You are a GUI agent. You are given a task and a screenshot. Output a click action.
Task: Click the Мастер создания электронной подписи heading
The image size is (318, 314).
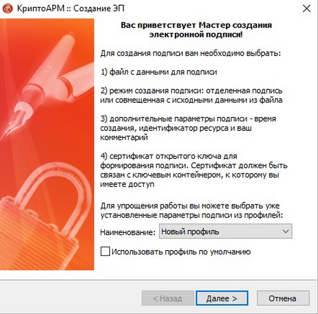196,30
